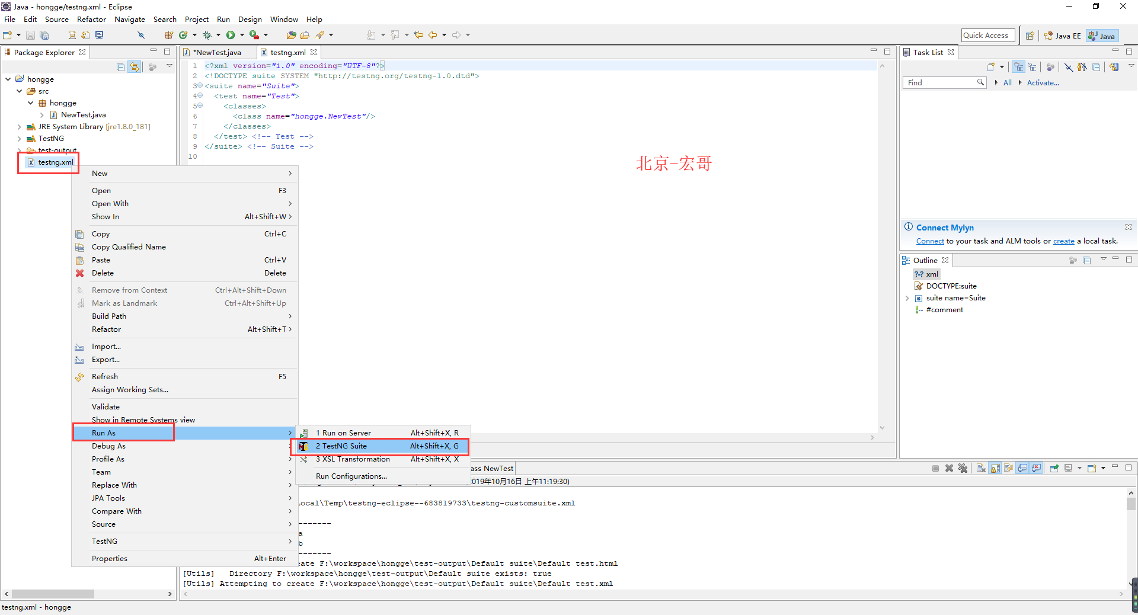Click the Console vertical scrollbar thumb
The image size is (1138, 615).
(1131, 504)
